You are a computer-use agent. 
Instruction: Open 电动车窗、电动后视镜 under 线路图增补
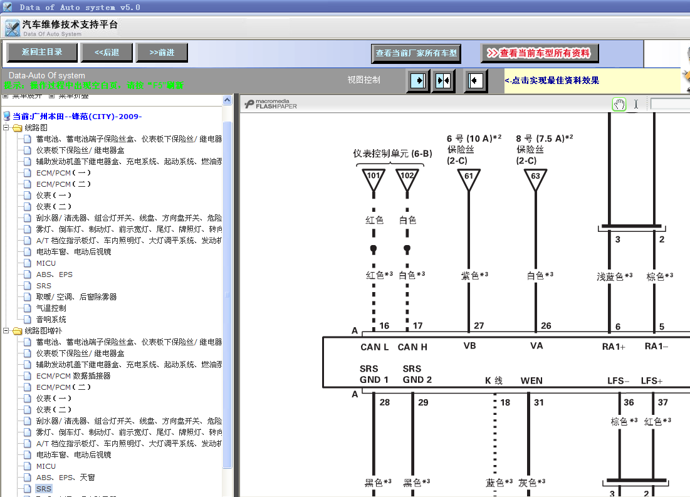[x=73, y=455]
